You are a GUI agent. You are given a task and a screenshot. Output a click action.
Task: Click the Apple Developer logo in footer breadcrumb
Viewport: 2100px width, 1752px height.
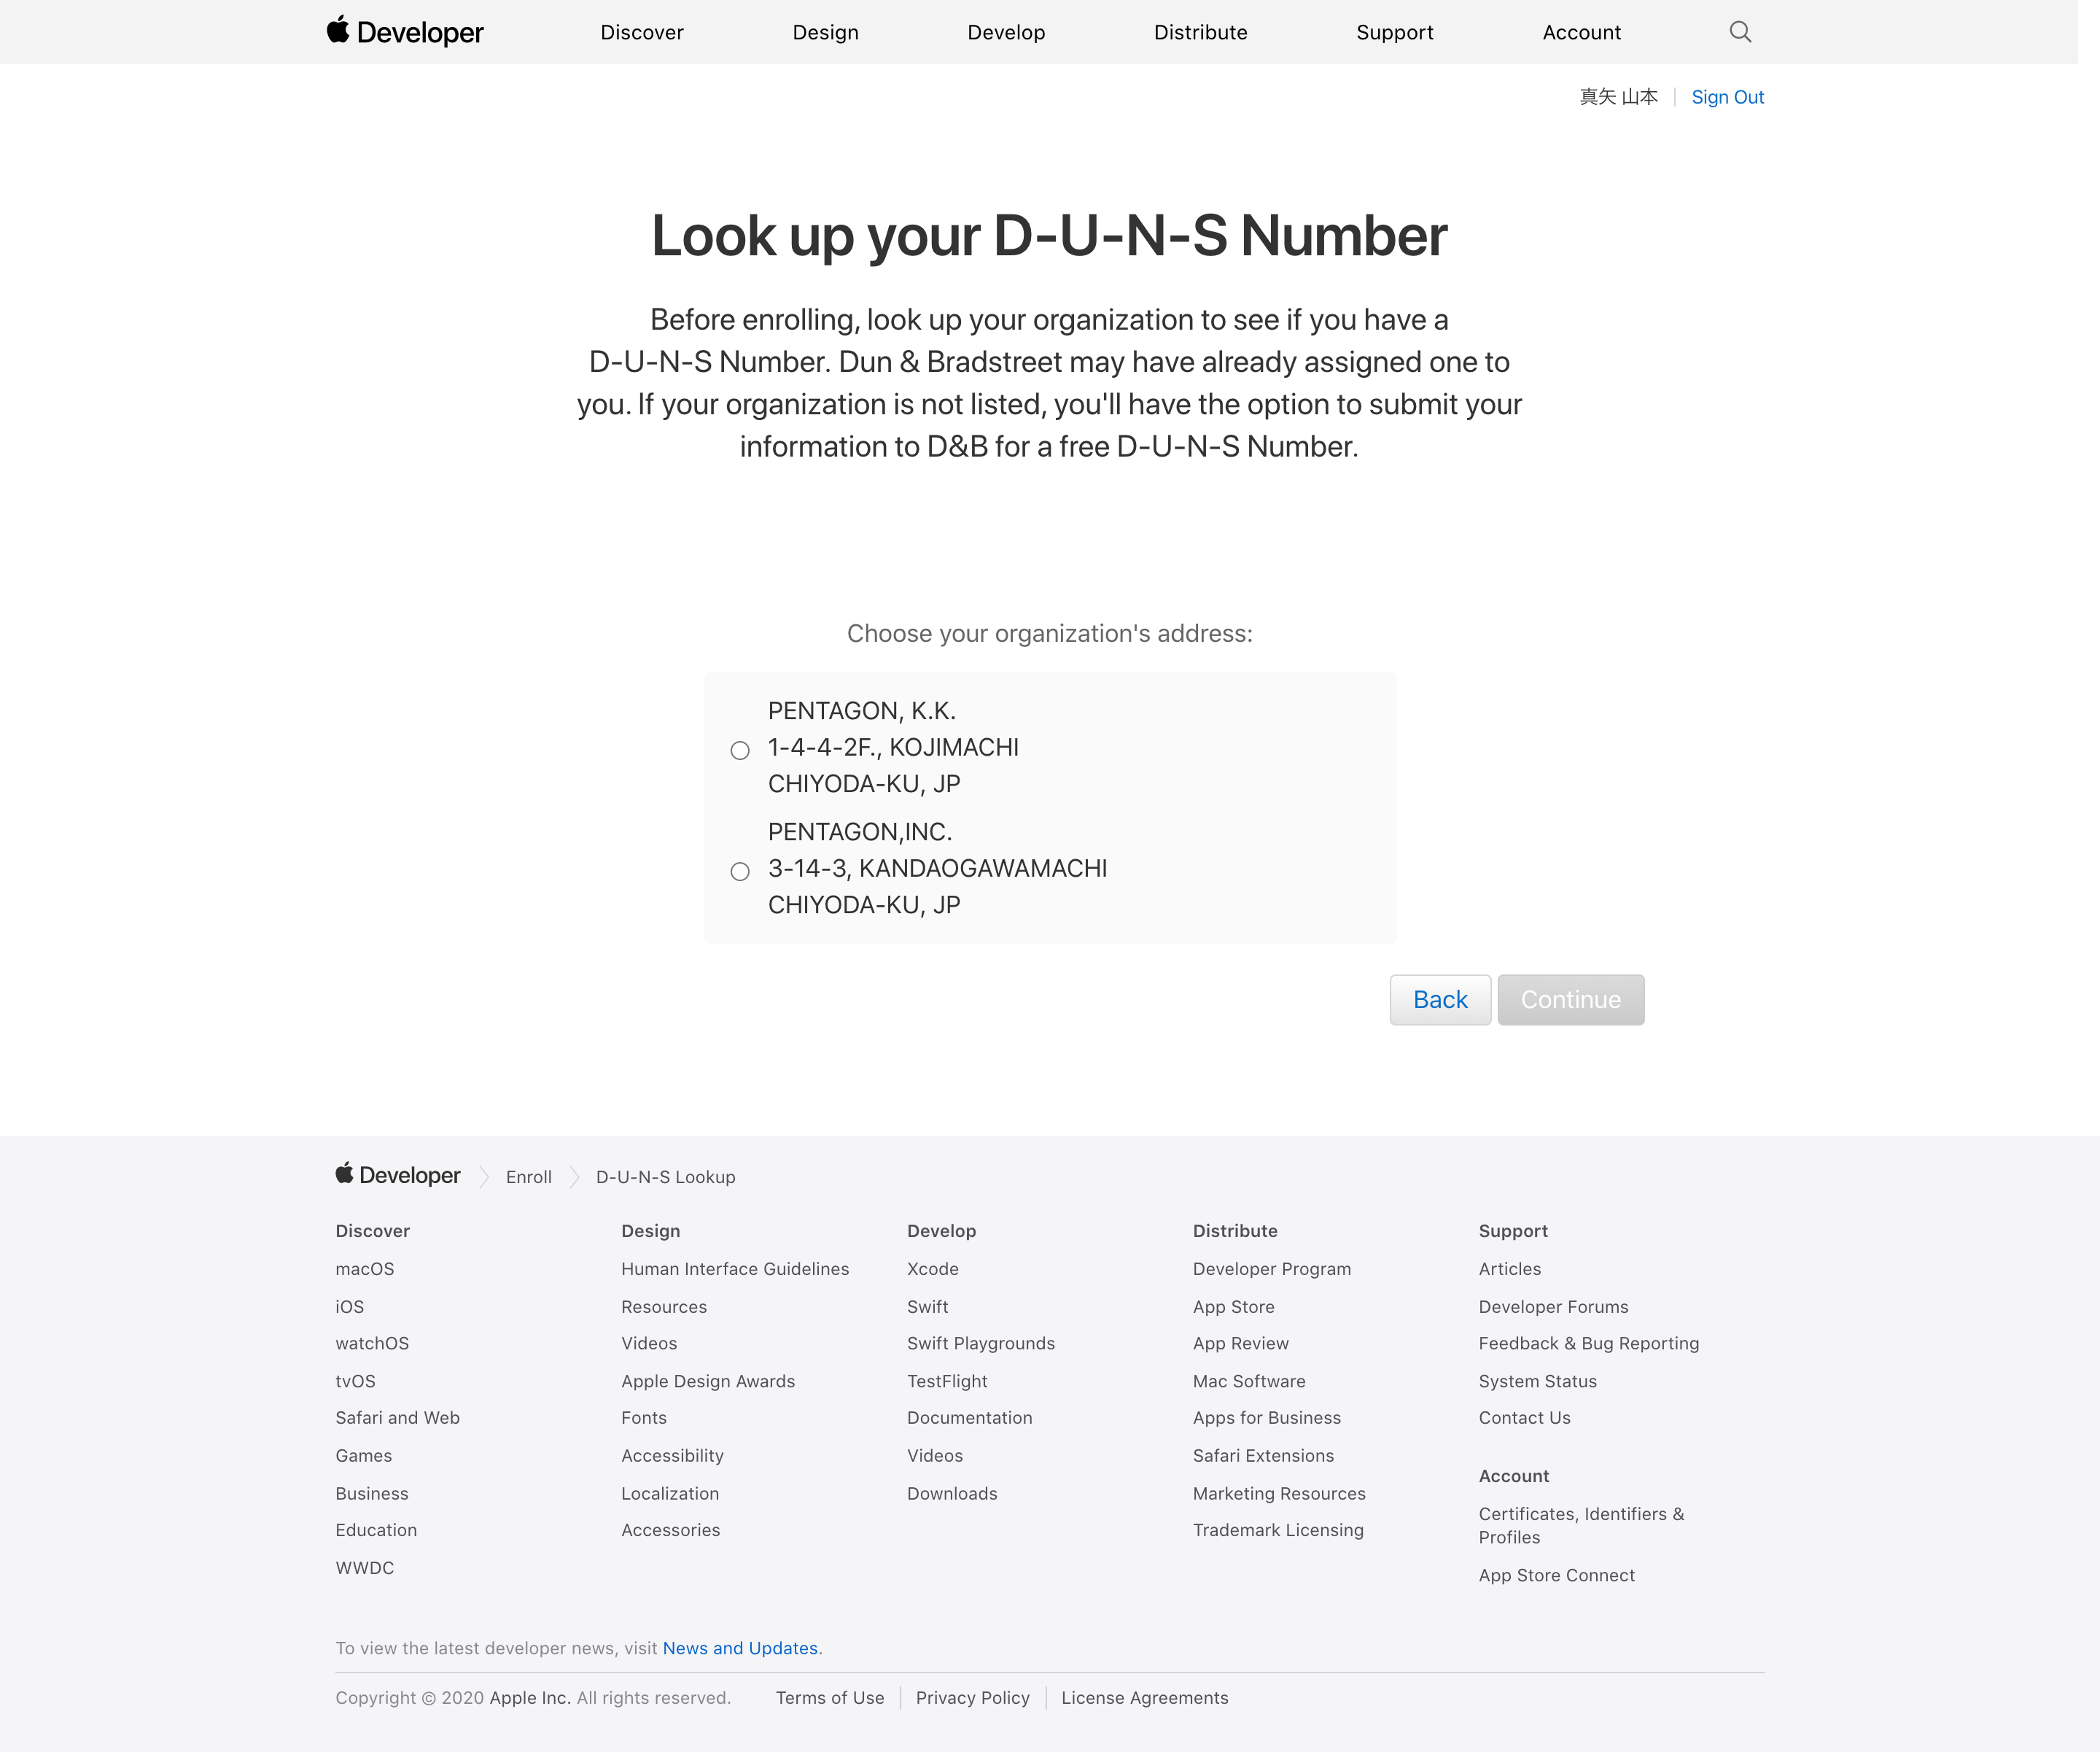point(398,1174)
